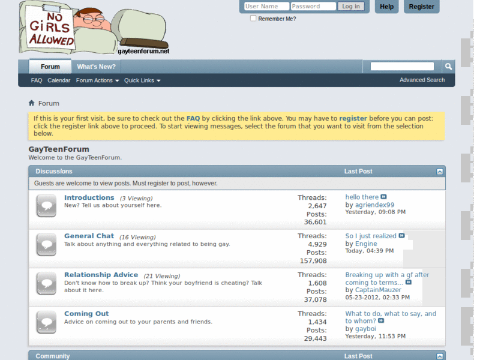Click the '(21 Viewing)' text

point(162,276)
